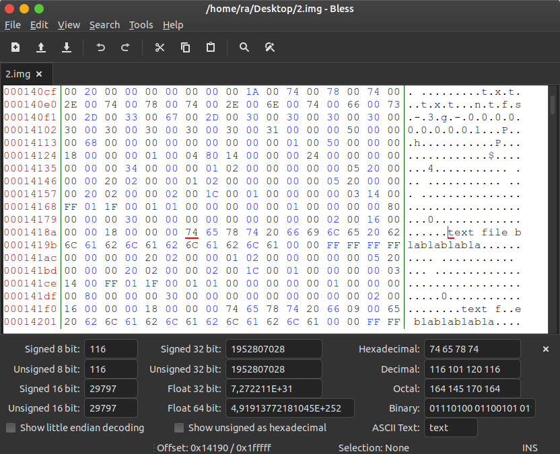
Task: Paste with the clipboard icon
Action: click(x=211, y=47)
